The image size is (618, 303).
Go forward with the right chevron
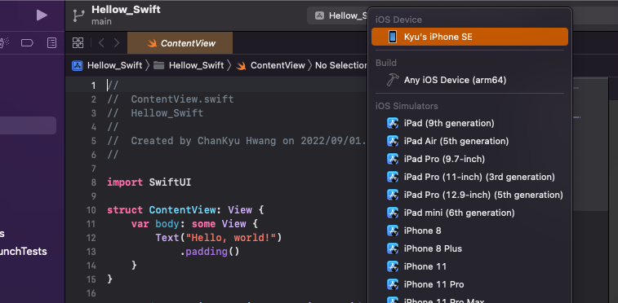coord(116,43)
